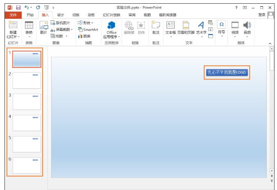This screenshot has height=190, width=277.
Task: Select slide 6 thumbnail
Action: tap(27, 165)
